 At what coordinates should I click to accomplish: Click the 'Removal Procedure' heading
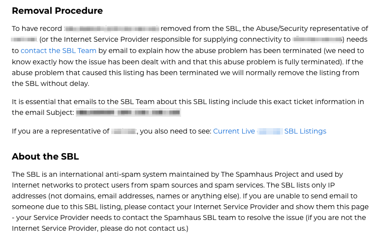[x=57, y=10]
